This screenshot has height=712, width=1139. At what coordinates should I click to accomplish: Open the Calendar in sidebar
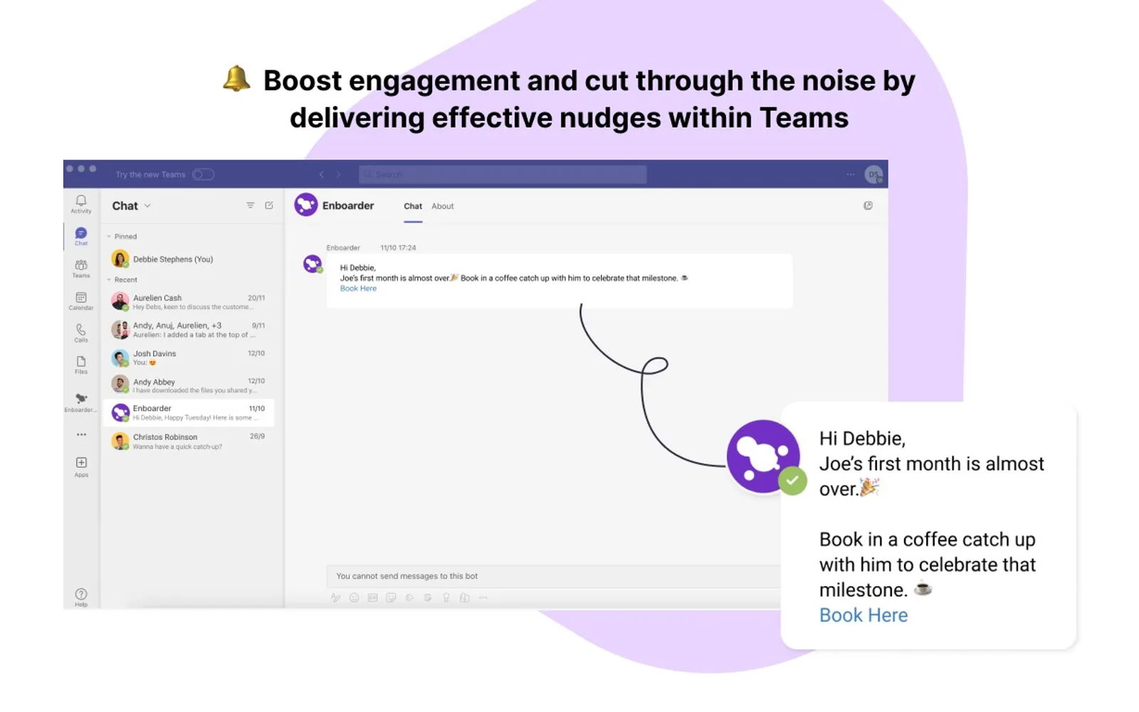pyautogui.click(x=81, y=300)
